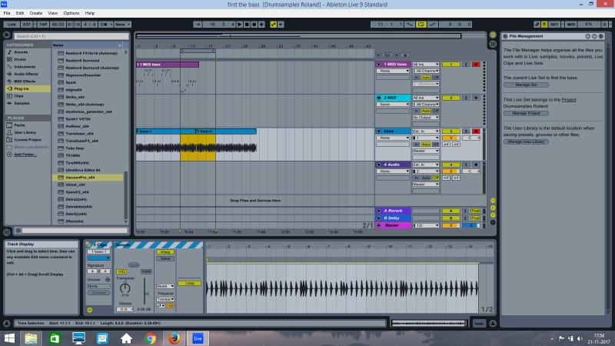The image size is (615, 346).
Task: Open the Help menu
Action: (x=90, y=13)
